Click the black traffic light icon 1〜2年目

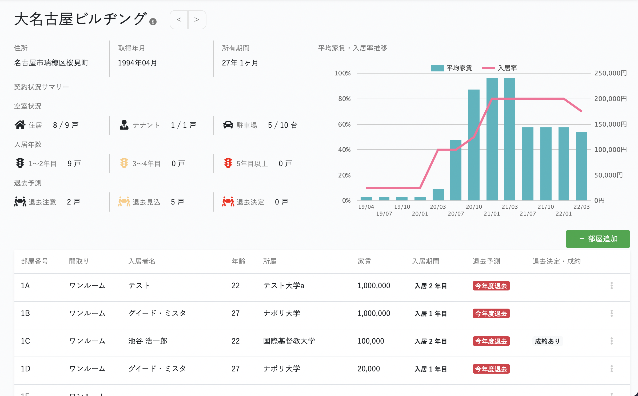click(20, 163)
